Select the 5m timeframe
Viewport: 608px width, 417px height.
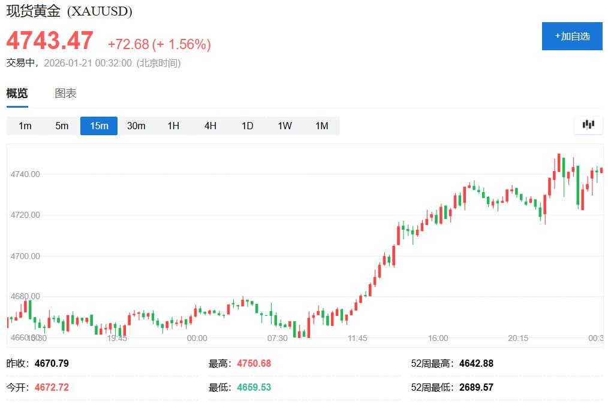[x=62, y=126]
